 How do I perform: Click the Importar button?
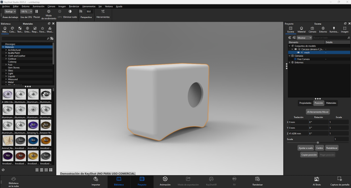pyautogui.click(x=96, y=181)
